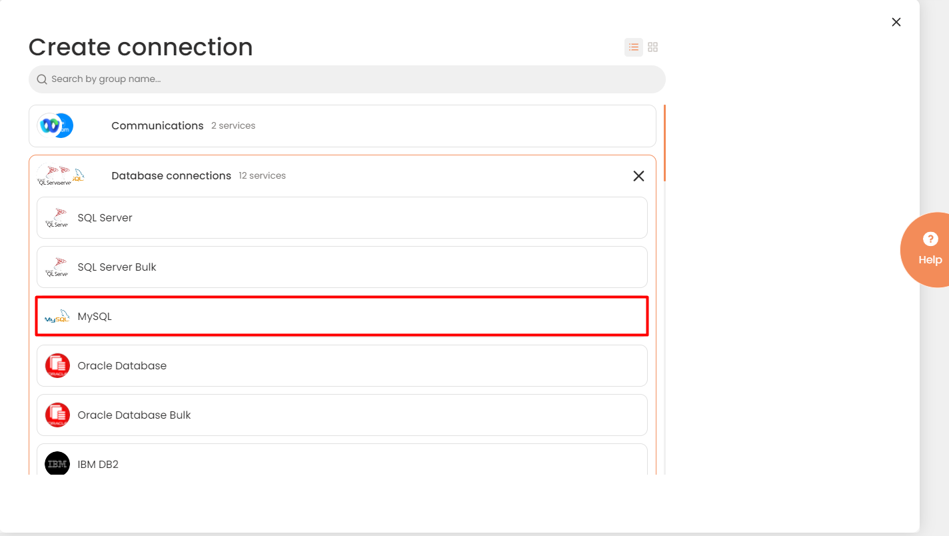Switch to list view layout

pos(634,47)
